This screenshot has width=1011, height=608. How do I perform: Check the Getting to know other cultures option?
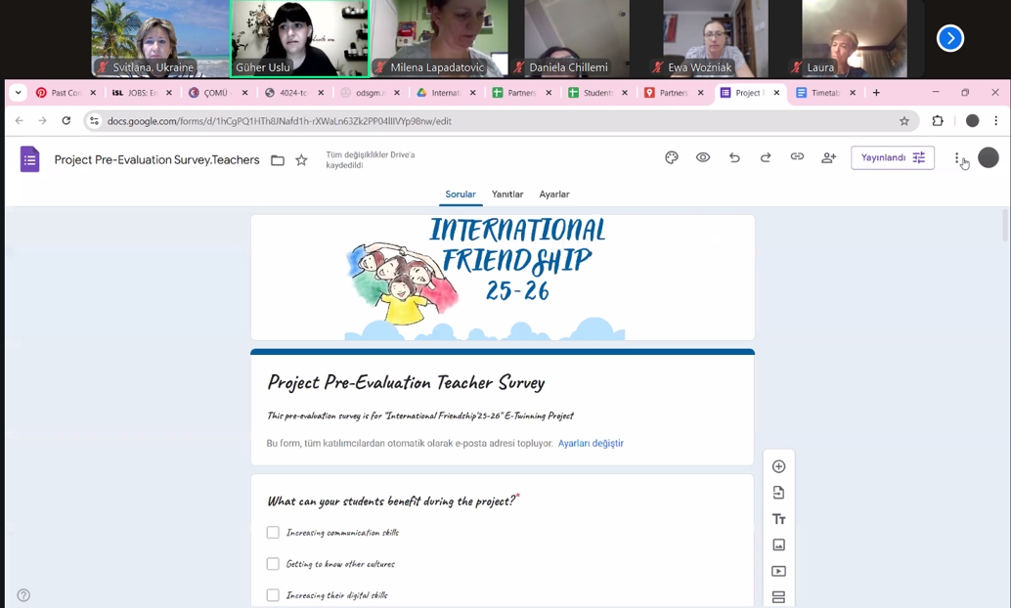pos(273,564)
